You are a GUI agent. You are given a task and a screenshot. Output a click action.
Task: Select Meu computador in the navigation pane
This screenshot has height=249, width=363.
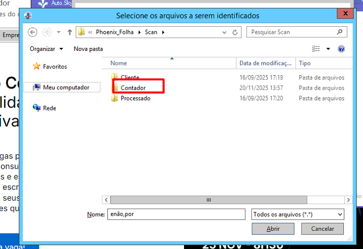[62, 88]
